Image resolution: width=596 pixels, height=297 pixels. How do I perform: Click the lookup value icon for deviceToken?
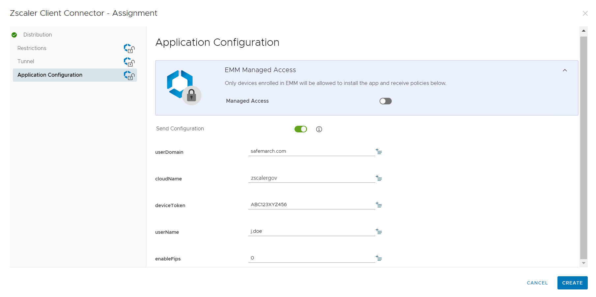click(x=379, y=205)
